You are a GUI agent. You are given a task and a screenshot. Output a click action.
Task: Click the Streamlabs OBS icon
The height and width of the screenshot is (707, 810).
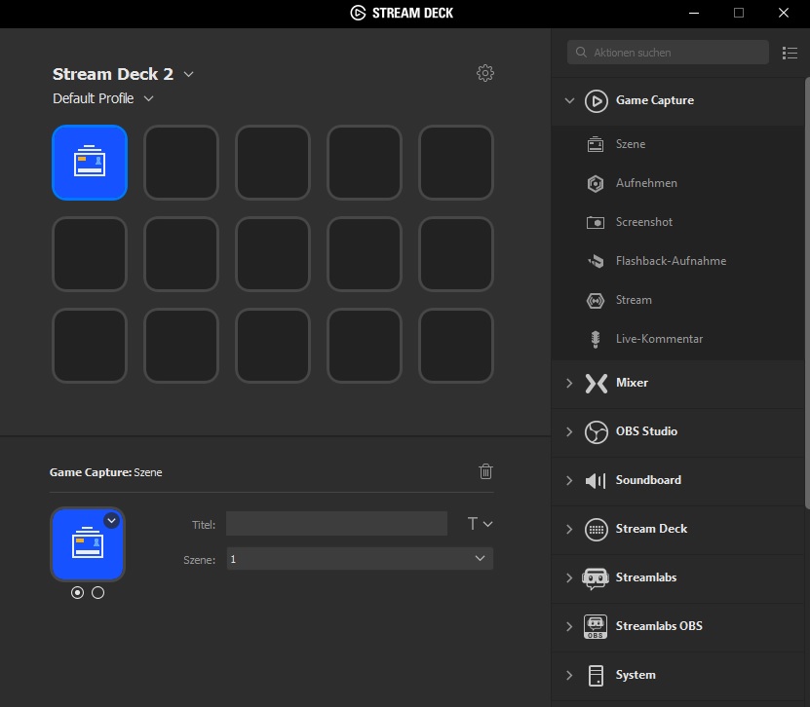[596, 626]
